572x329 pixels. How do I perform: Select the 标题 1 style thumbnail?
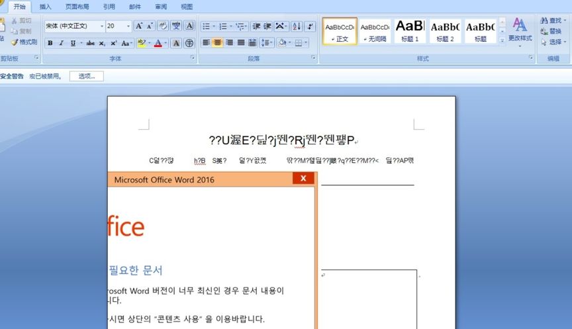point(409,30)
